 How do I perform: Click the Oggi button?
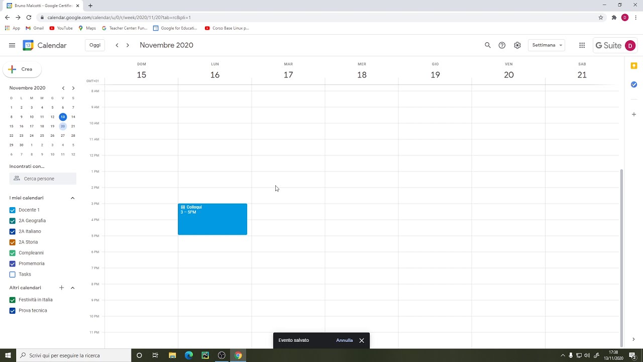click(95, 45)
